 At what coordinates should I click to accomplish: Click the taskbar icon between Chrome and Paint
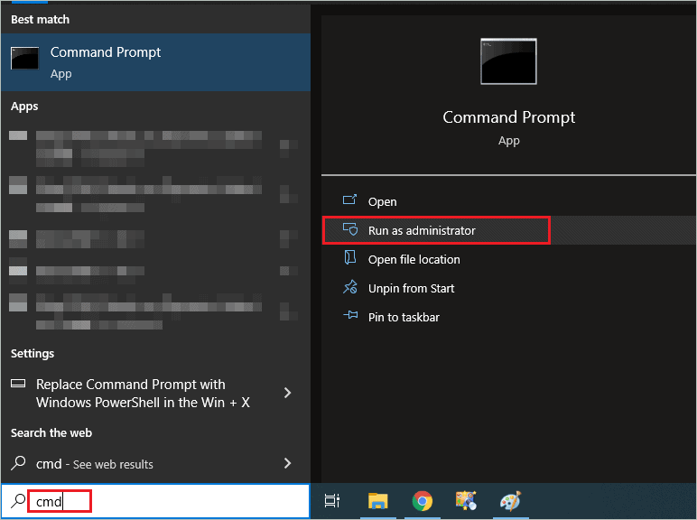(x=467, y=501)
